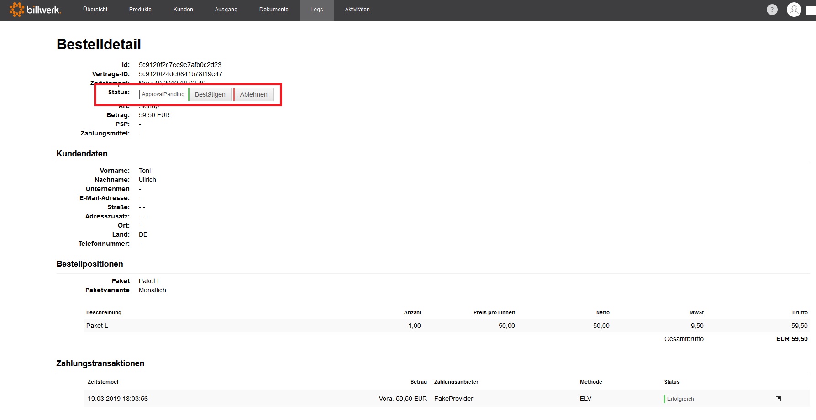The width and height of the screenshot is (816, 420).
Task: Click the quantity cell 1,00
Action: tap(415, 326)
